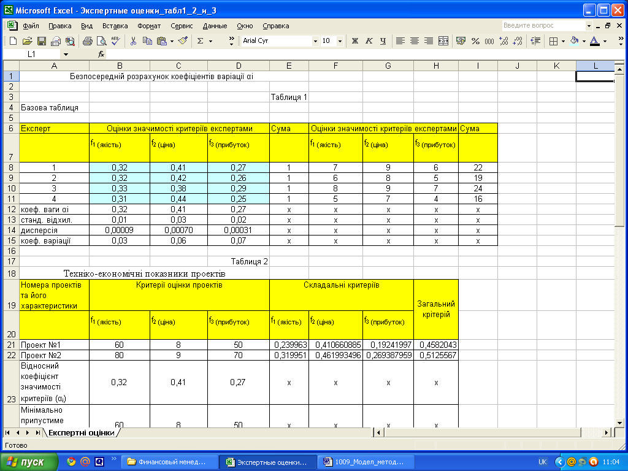
Task: Switch to Финансовый менед... taskbar window
Action: pyautogui.click(x=169, y=462)
